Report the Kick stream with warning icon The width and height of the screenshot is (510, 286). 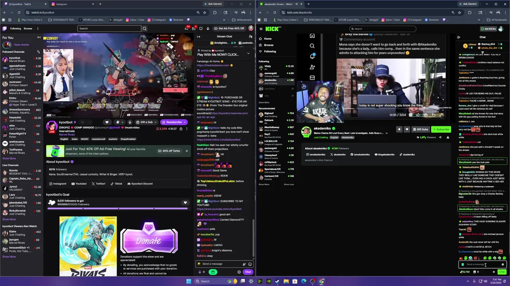(x=447, y=137)
